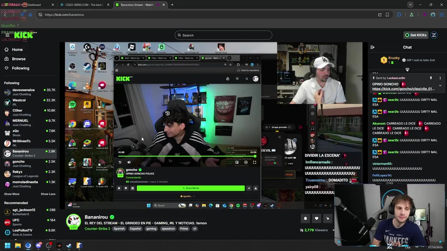Open the labs flask icon

[411, 15]
